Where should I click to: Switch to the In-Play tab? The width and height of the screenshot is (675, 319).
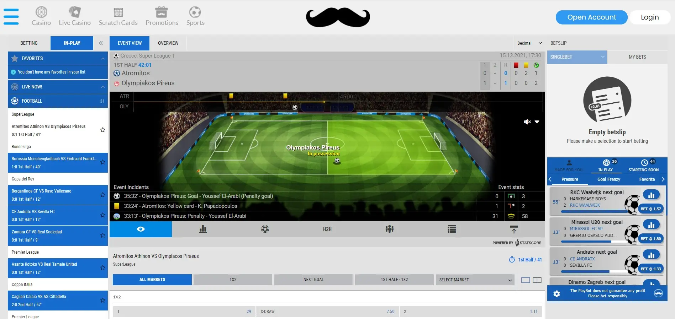coord(72,43)
